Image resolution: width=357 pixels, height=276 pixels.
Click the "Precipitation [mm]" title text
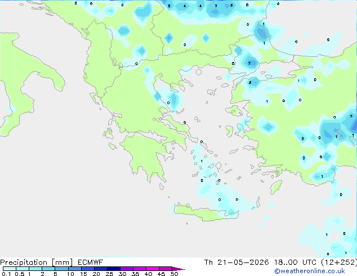tap(37, 262)
